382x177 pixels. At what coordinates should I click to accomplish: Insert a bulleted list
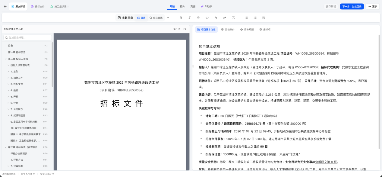pyautogui.click(x=246, y=18)
